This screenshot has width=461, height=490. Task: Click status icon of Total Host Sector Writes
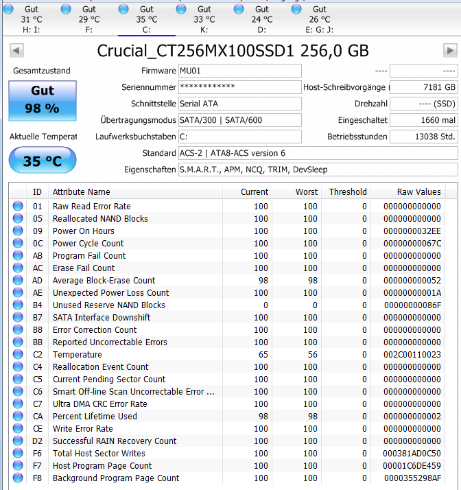18,453
